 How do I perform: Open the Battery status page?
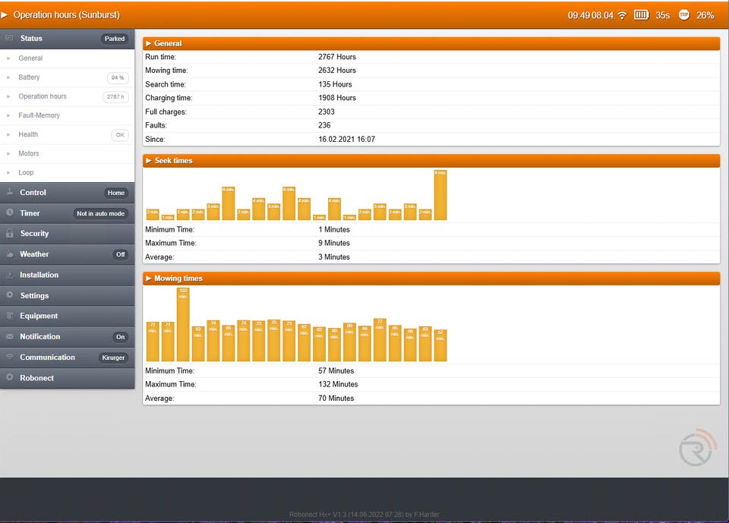point(29,77)
